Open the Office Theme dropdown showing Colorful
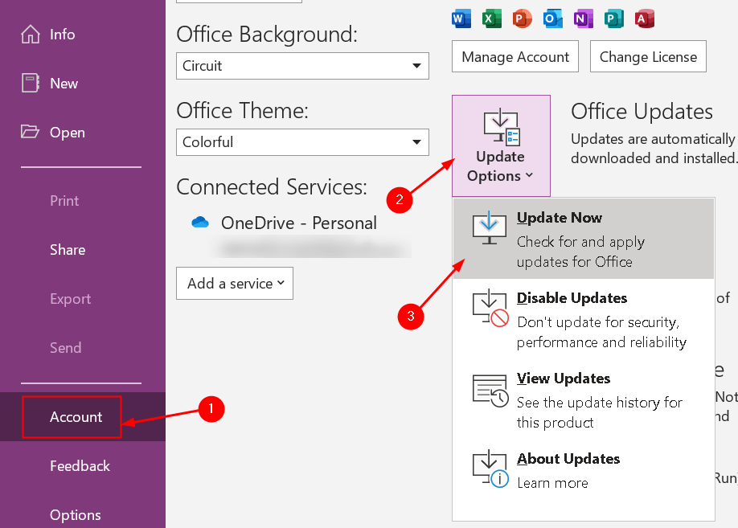The height and width of the screenshot is (528, 738). click(302, 142)
